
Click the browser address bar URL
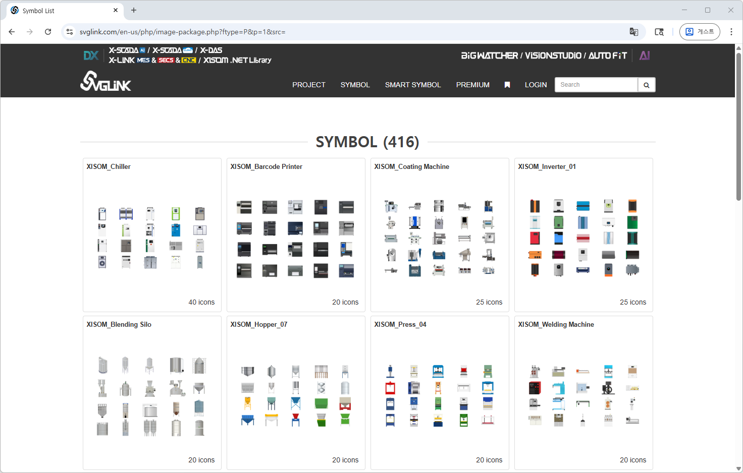[x=183, y=32]
